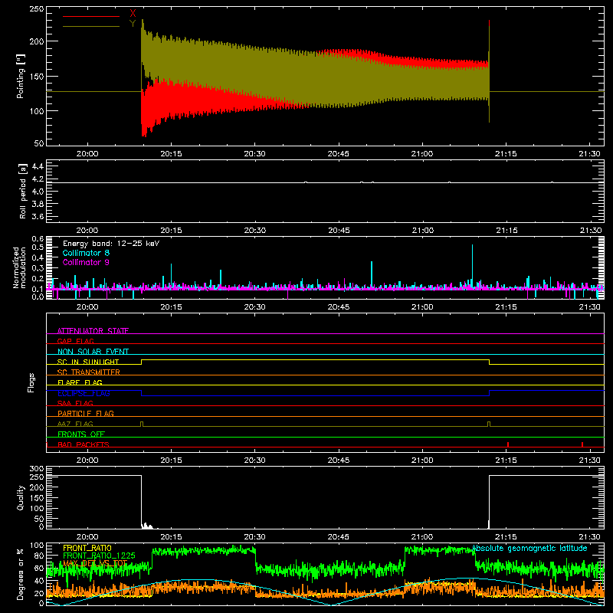The height and width of the screenshot is (613, 613).
Task: Click the Roll period axis title
Action: (23, 191)
